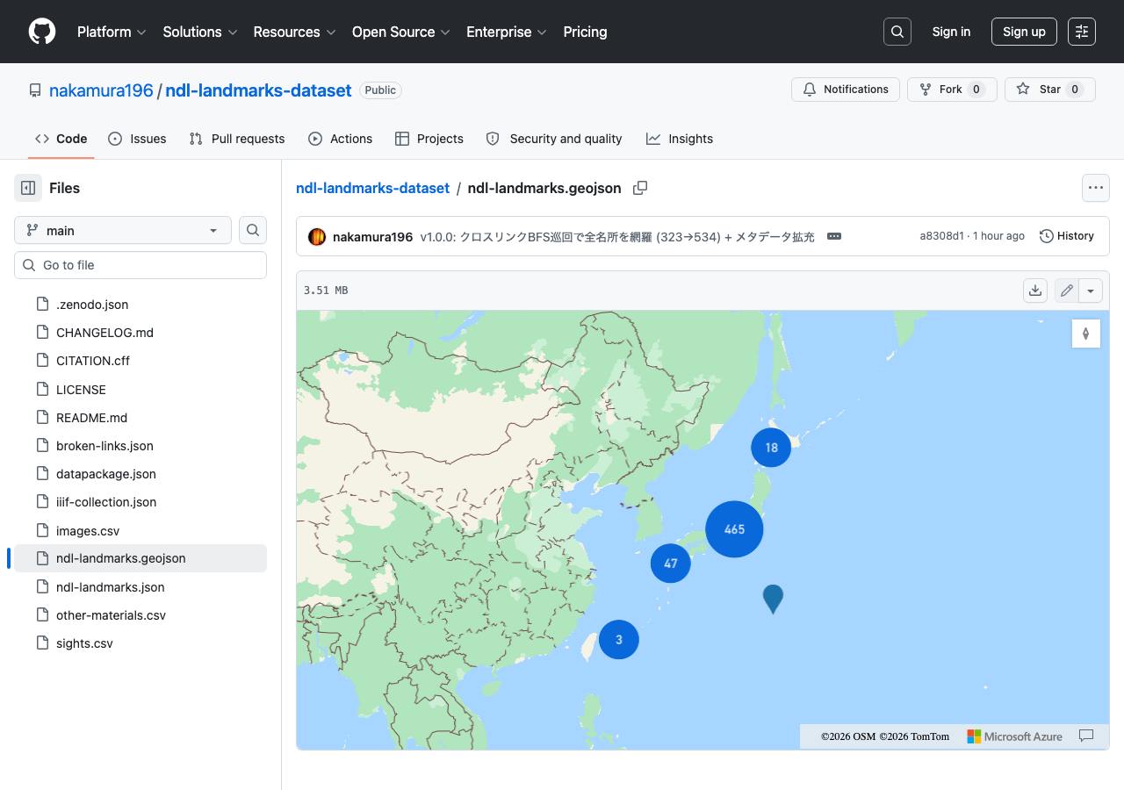Screen dimensions: 1124x790
Task: Switch to Security and quality tab
Action: [554, 139]
